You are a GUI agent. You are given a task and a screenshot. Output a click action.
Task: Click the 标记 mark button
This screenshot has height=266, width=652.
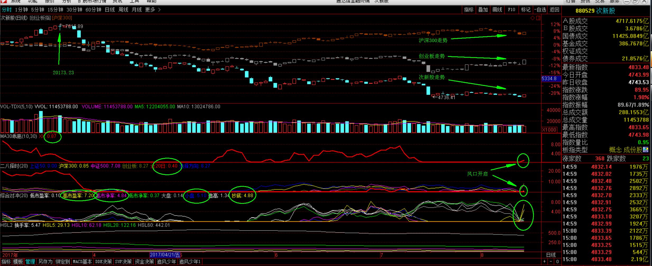(526, 10)
